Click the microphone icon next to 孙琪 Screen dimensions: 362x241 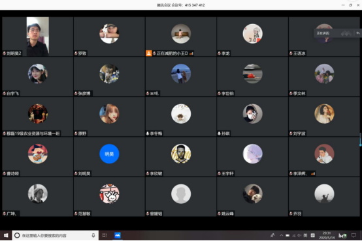[219, 134]
